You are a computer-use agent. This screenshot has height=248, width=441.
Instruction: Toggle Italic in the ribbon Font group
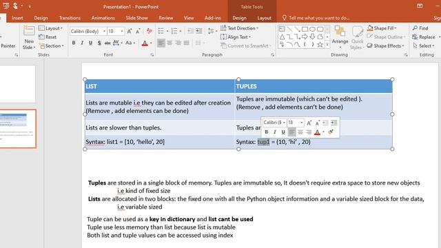(x=82, y=43)
